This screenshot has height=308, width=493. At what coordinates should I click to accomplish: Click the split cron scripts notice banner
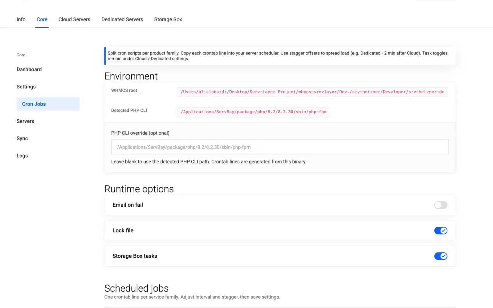pos(280,56)
